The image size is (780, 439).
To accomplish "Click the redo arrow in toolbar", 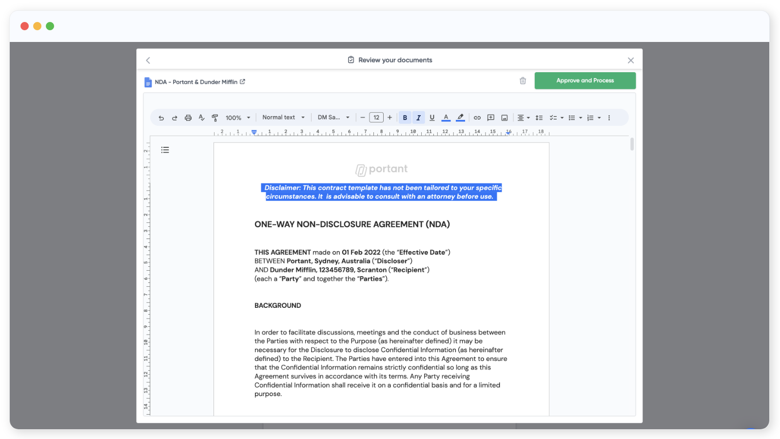I will 175,118.
